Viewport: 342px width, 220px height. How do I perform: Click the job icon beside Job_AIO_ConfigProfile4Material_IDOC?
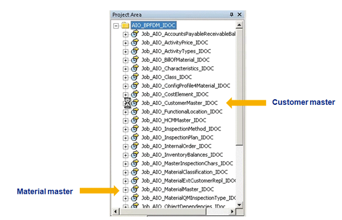[x=135, y=85]
